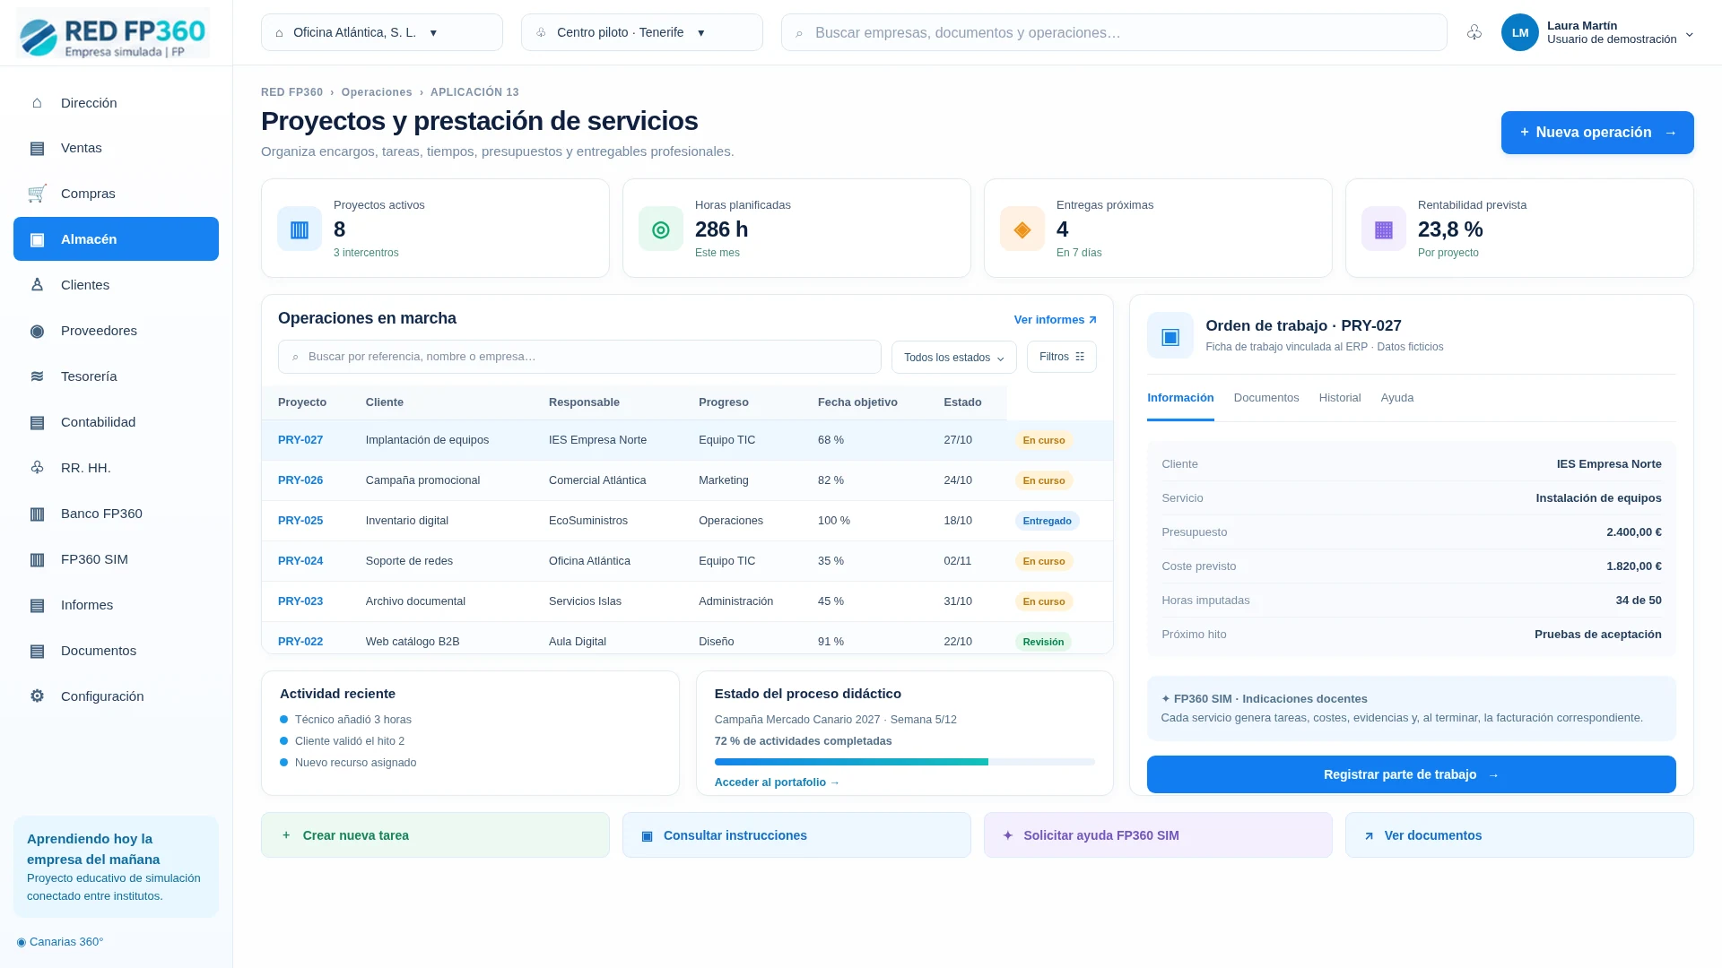Click the Orden de trabajo PRY-027 icon
This screenshot has width=1722, height=968.
click(x=1170, y=335)
